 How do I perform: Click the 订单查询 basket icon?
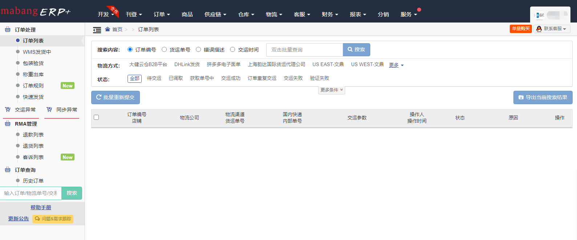click(x=8, y=170)
